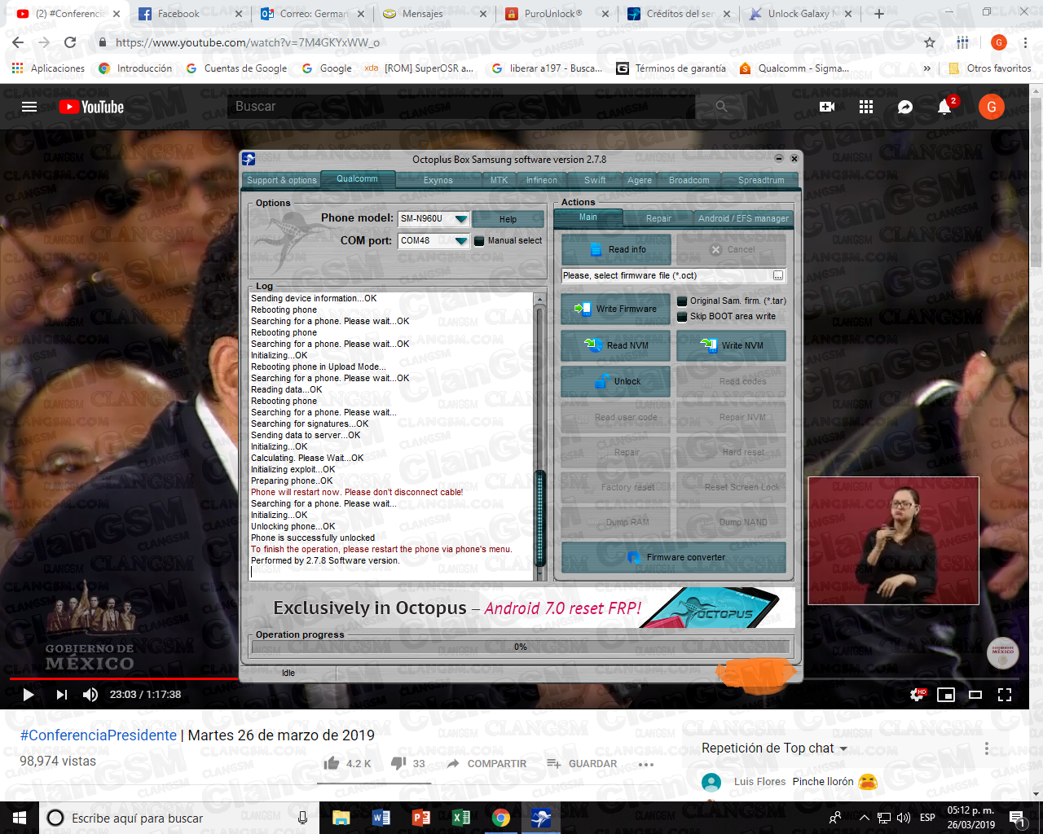
Task: Open the YouTube apps grid
Action: pyautogui.click(x=866, y=107)
